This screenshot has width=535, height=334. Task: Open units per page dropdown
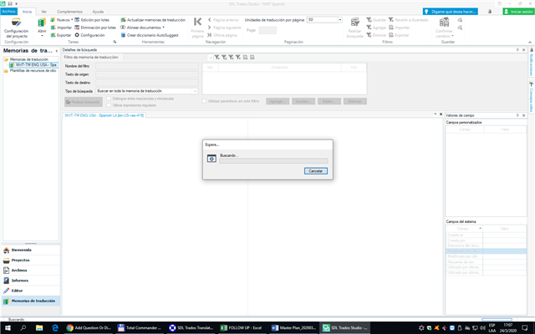pos(340,20)
